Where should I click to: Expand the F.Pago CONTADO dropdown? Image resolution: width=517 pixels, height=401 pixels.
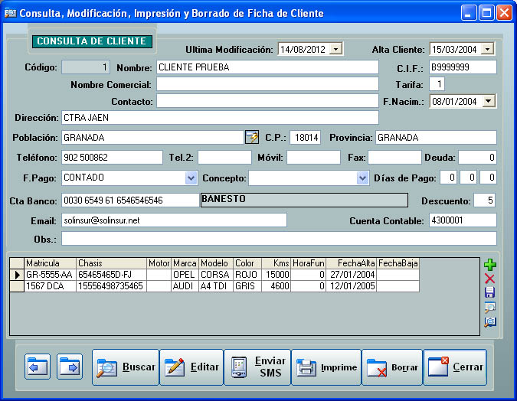point(191,178)
